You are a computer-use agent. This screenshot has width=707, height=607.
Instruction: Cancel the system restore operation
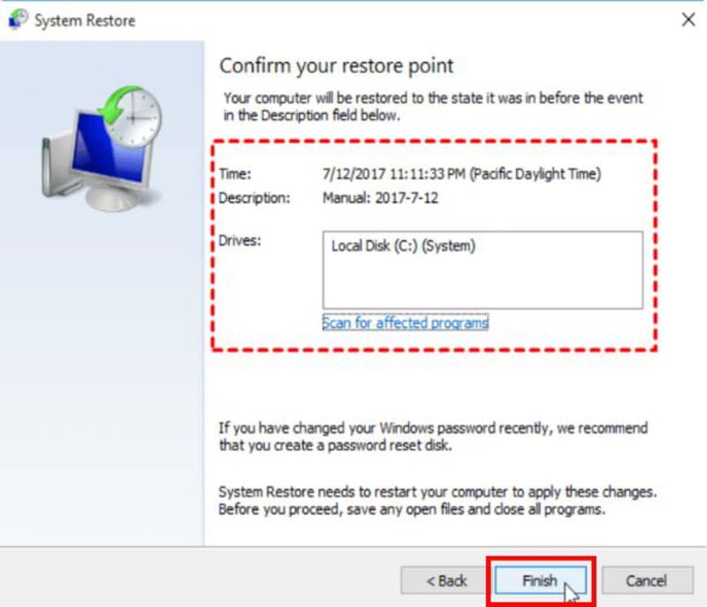(x=648, y=580)
